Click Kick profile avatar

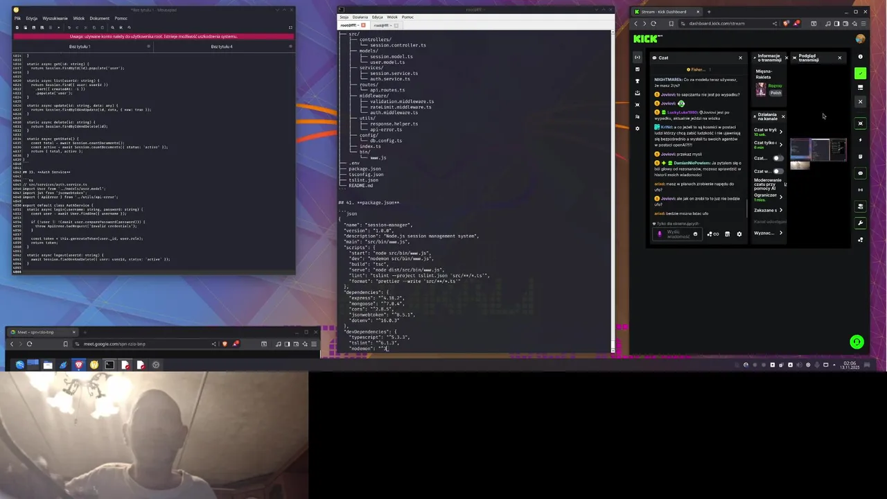tap(860, 39)
